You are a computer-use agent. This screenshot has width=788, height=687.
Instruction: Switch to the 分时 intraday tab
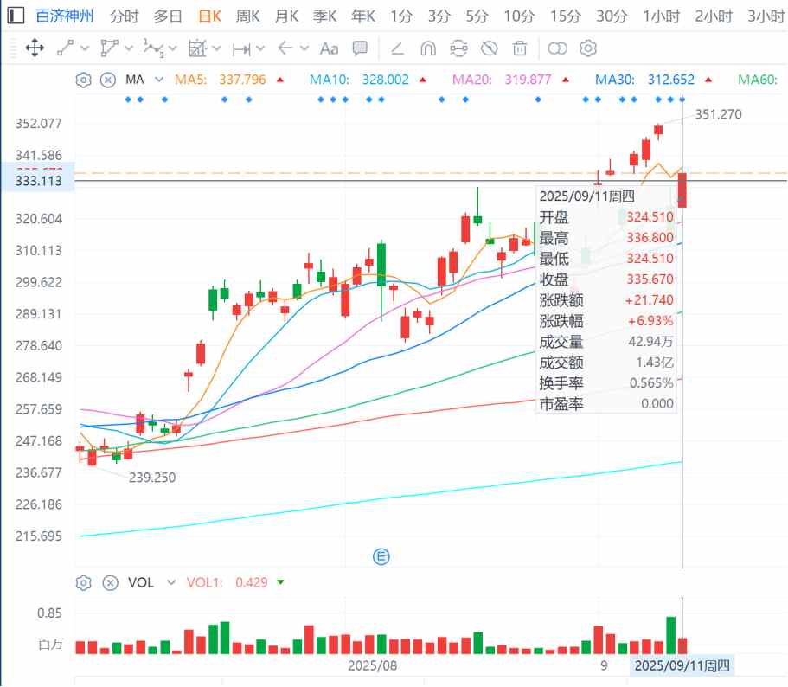point(125,16)
